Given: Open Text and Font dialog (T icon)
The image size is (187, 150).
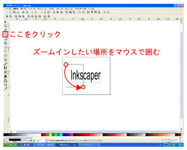Looking at the screenshot, I should pos(92,12).
